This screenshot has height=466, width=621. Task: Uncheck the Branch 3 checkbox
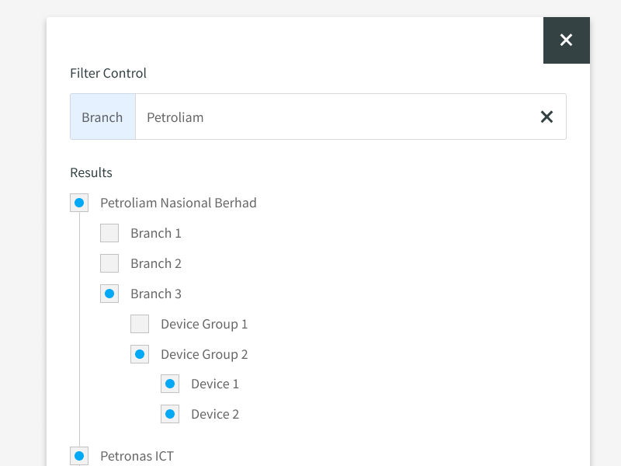pos(109,293)
